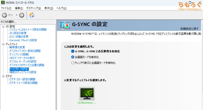Open プレビューによるイメージ設定の調整 task link

pyautogui.click(x=28, y=30)
